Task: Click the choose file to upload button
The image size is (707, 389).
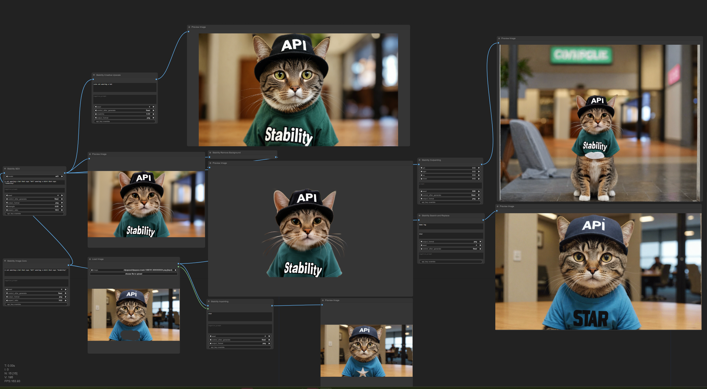Action: pyautogui.click(x=134, y=274)
